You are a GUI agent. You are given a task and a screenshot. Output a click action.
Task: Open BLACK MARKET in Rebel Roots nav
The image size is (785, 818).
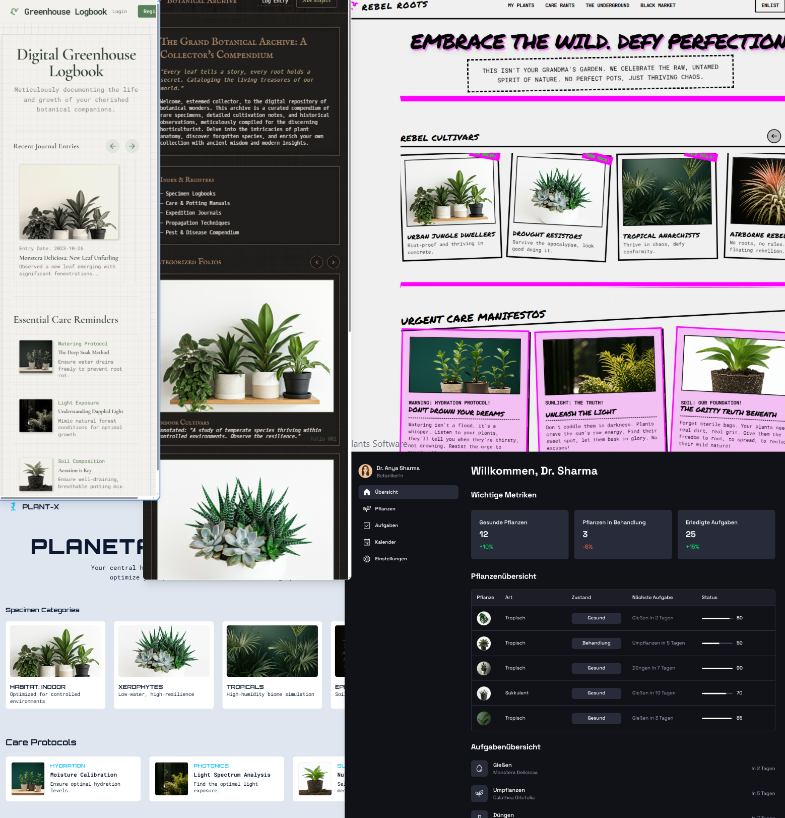tap(658, 6)
